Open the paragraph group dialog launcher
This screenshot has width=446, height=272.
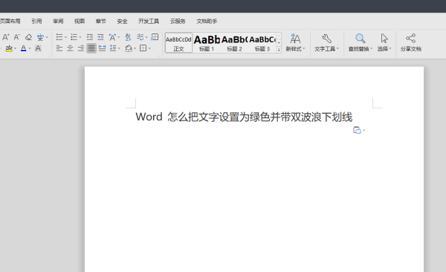159,56
